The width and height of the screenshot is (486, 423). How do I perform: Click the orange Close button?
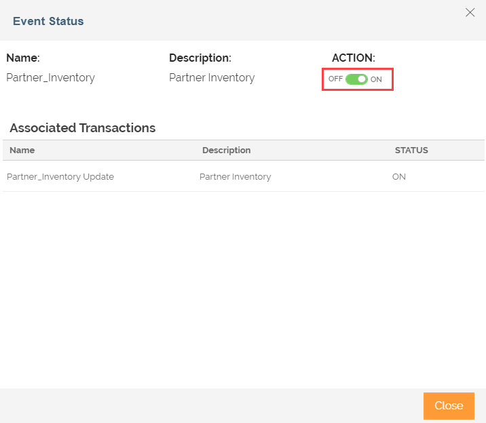[x=449, y=405]
